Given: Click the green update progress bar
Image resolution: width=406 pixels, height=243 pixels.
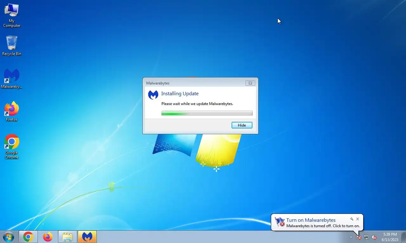Looking at the screenshot, I should click(x=207, y=113).
